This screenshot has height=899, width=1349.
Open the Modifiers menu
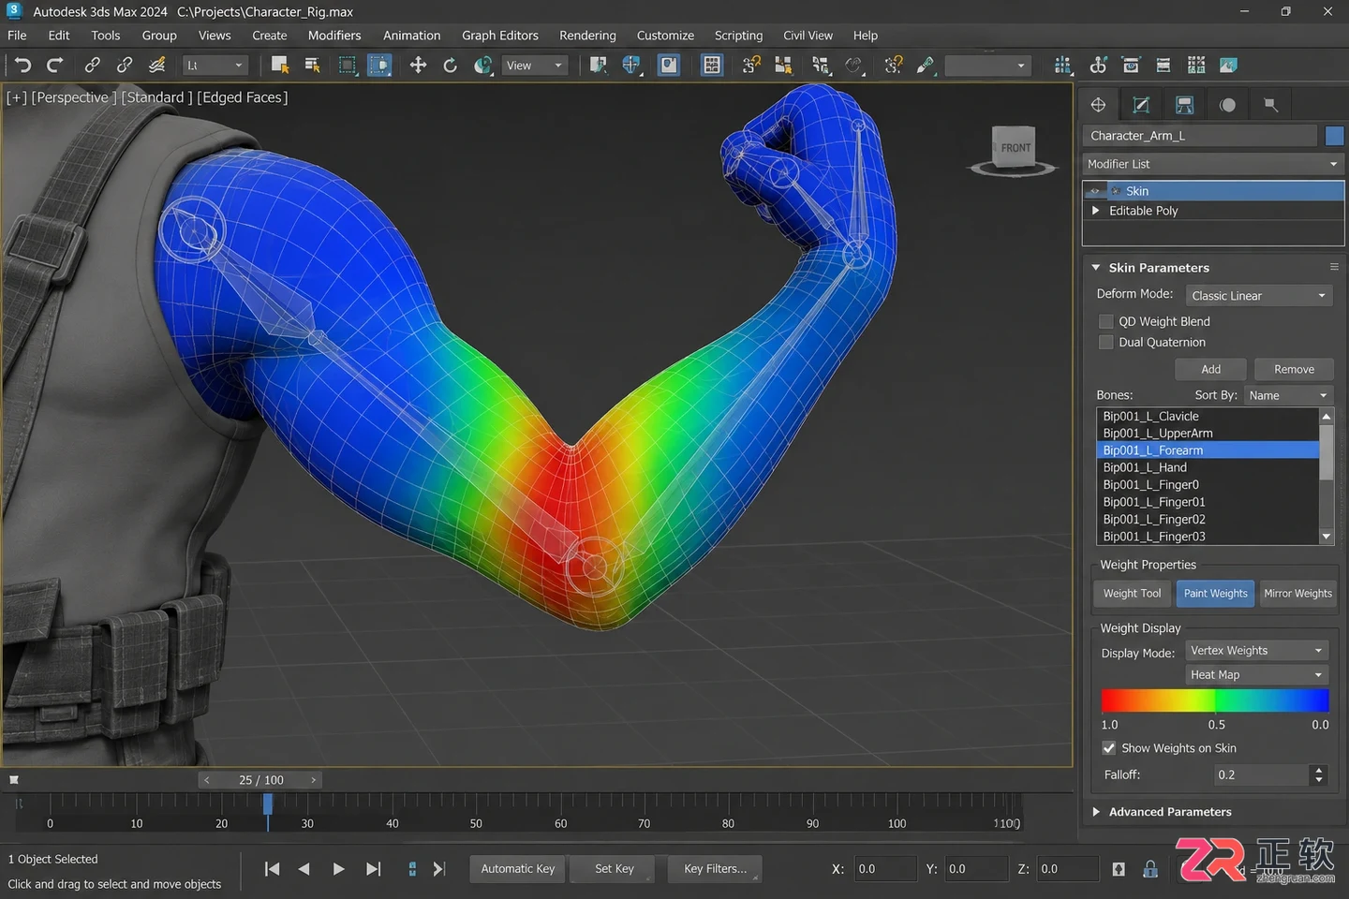tap(334, 36)
